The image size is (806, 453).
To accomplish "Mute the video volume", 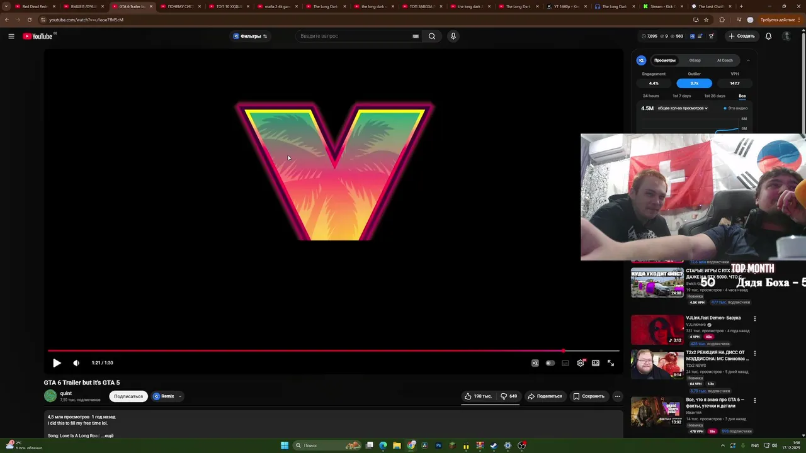I will pyautogui.click(x=76, y=363).
